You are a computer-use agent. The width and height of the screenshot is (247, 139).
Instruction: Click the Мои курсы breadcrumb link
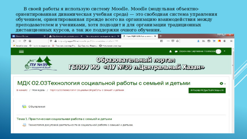39,90
